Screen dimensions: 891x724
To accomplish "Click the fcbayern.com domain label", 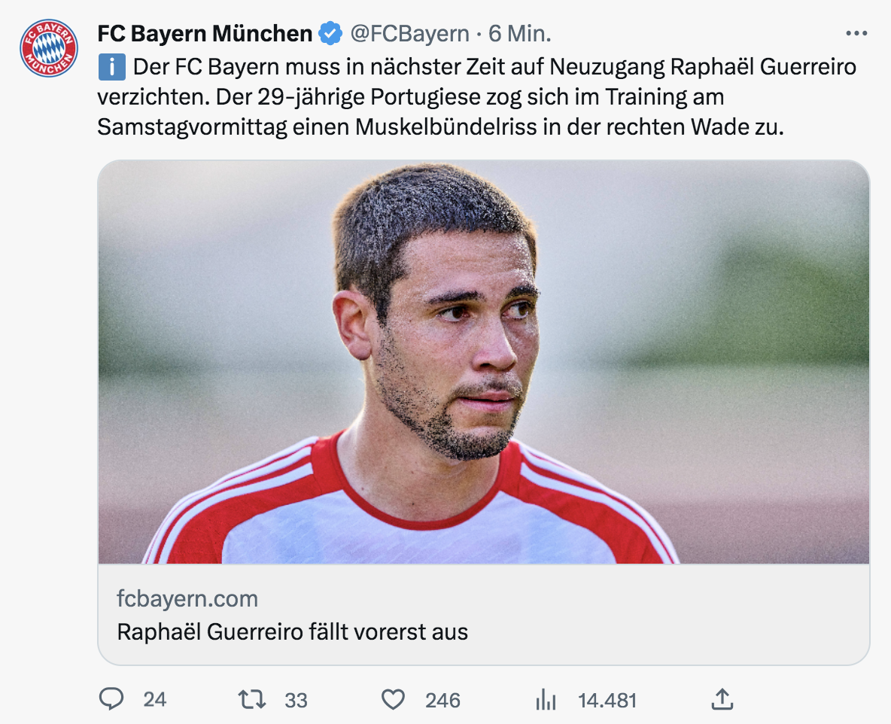I will click(x=187, y=598).
